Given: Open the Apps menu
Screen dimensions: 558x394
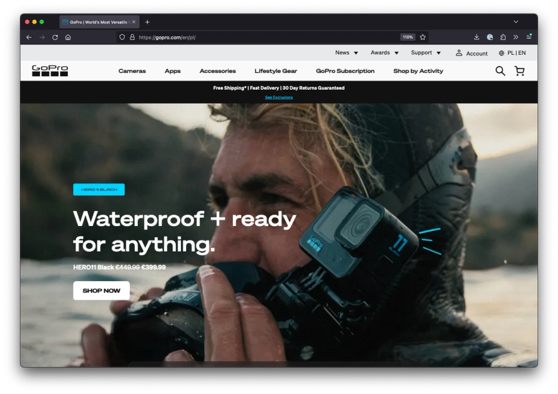Looking at the screenshot, I should (172, 71).
